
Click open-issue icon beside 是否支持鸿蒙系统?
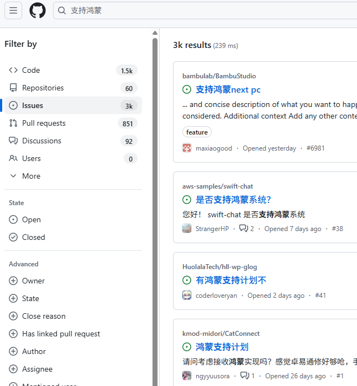187,200
